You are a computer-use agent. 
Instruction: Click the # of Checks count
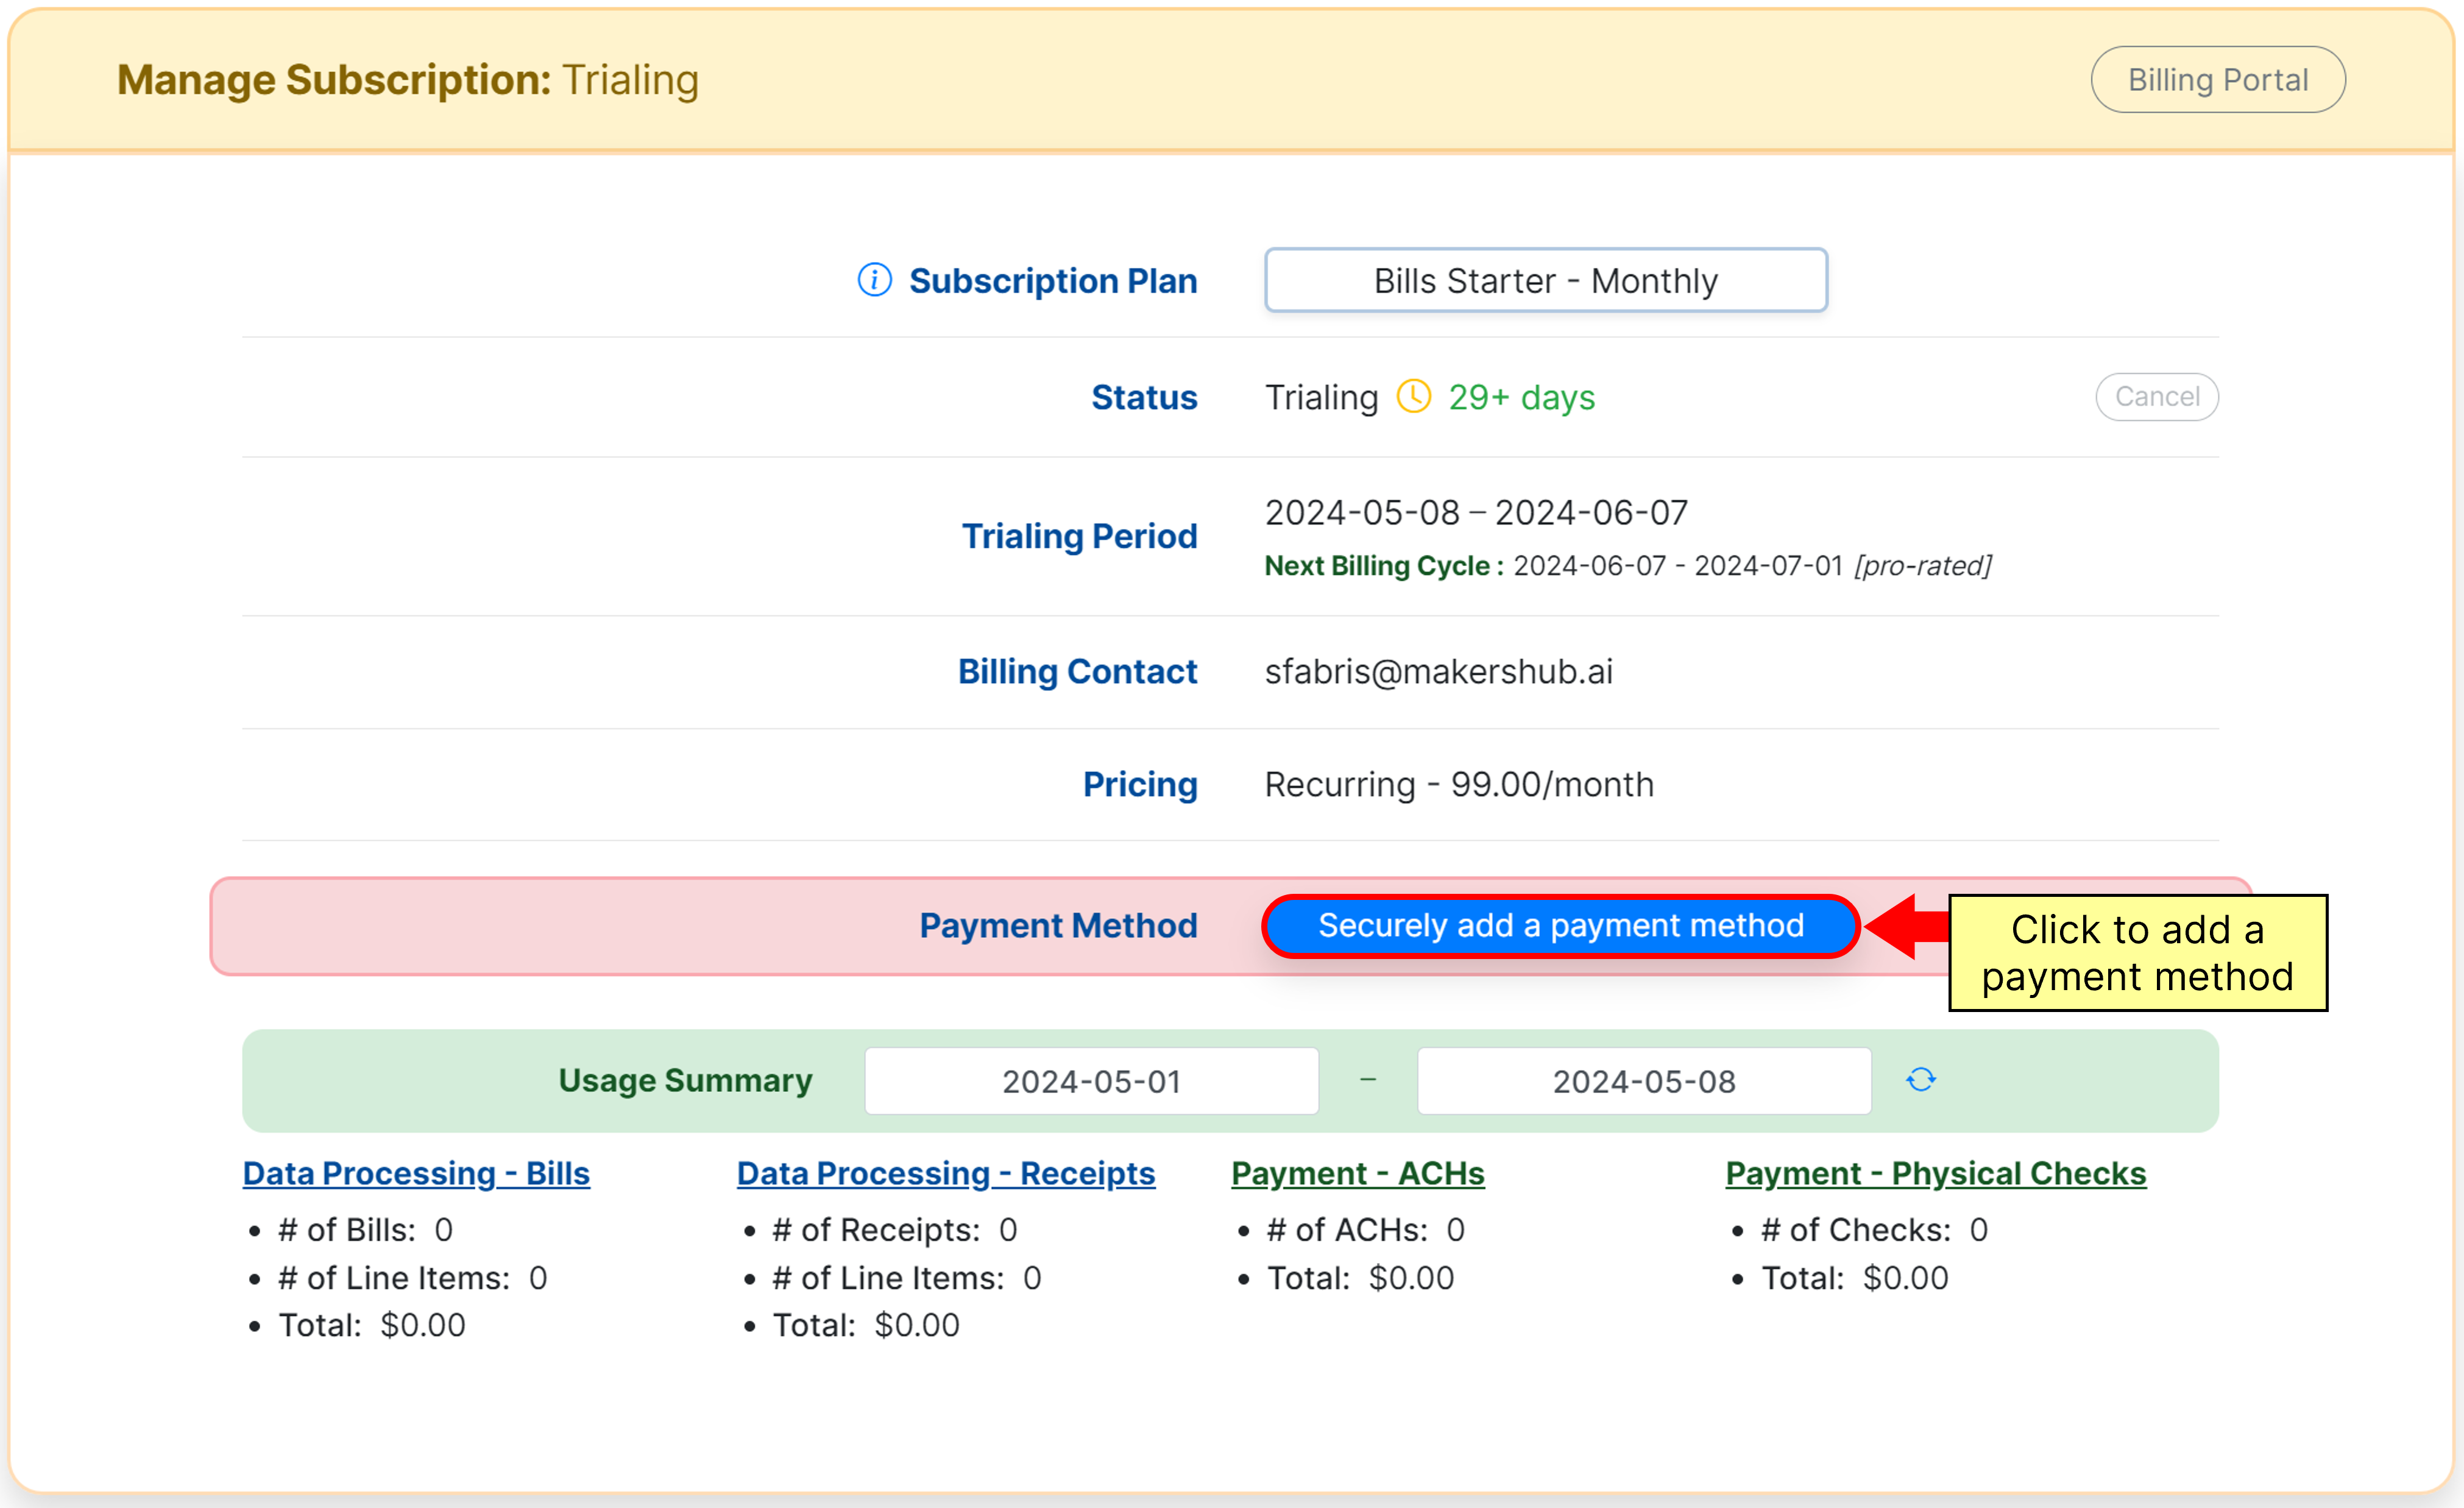(x=1874, y=1230)
